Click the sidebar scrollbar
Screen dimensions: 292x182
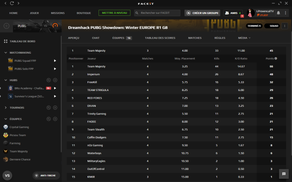tap(61, 94)
